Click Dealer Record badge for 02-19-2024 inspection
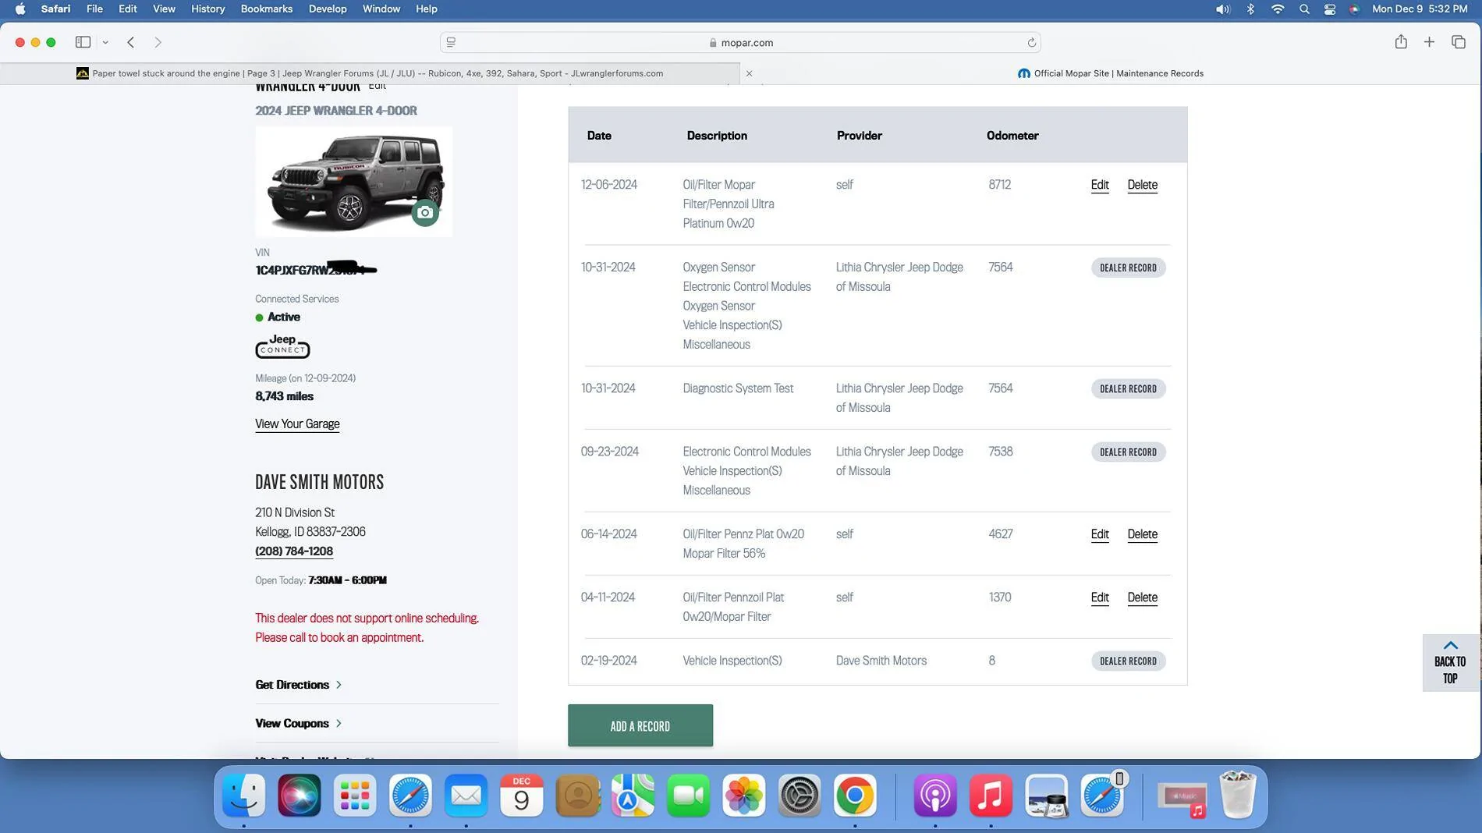This screenshot has width=1482, height=833. pos(1128,661)
